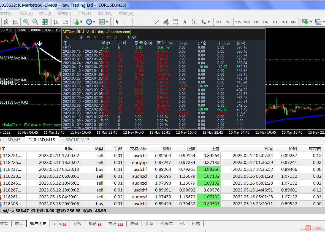Click the Zoom In magnifier icon
325x232 pixels.
(x=26, y=22)
